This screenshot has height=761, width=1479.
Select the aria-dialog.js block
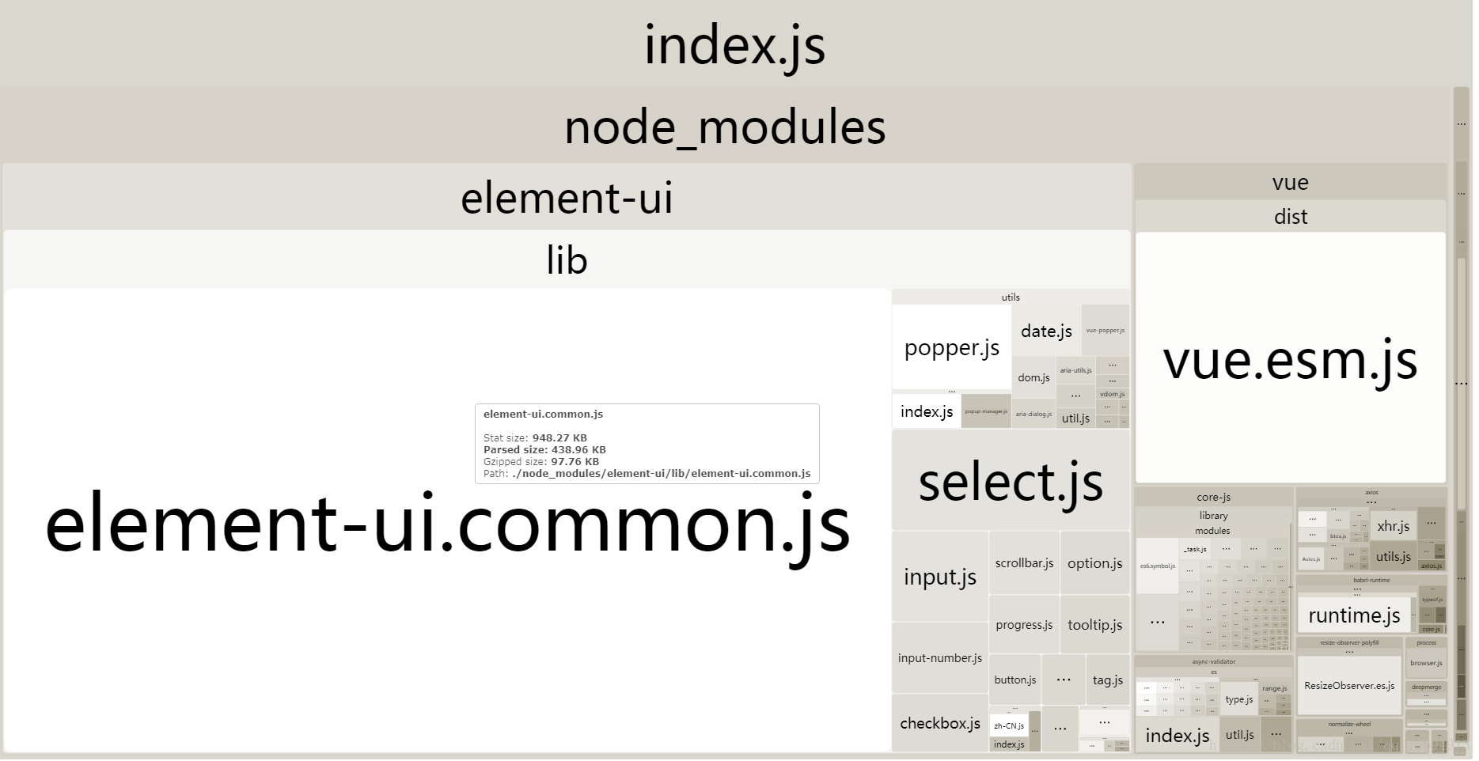(x=1033, y=414)
